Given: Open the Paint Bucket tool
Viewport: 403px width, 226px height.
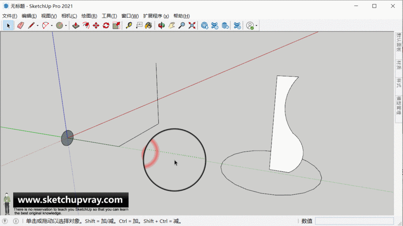Looking at the screenshot, I should (148, 26).
